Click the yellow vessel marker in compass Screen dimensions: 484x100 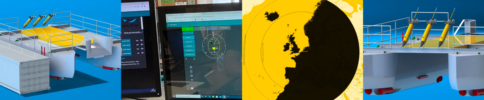[x=214, y=48]
